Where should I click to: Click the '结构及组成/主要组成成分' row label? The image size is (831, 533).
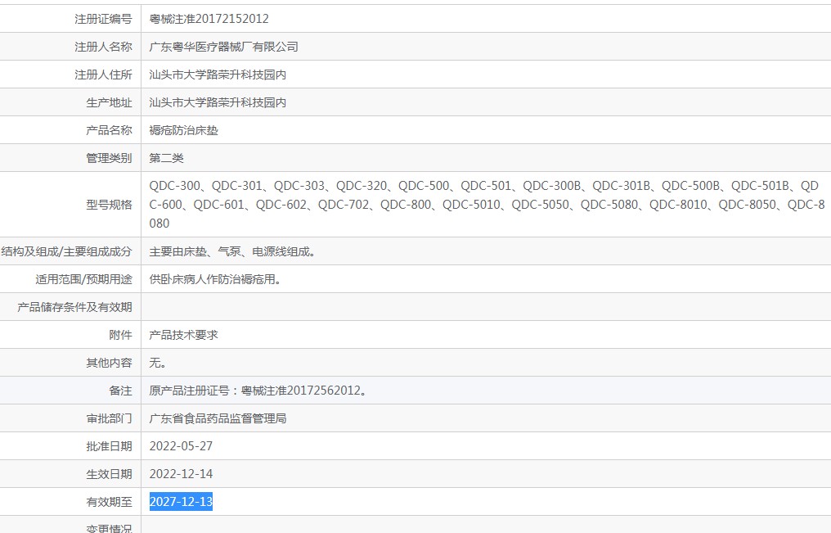point(66,251)
